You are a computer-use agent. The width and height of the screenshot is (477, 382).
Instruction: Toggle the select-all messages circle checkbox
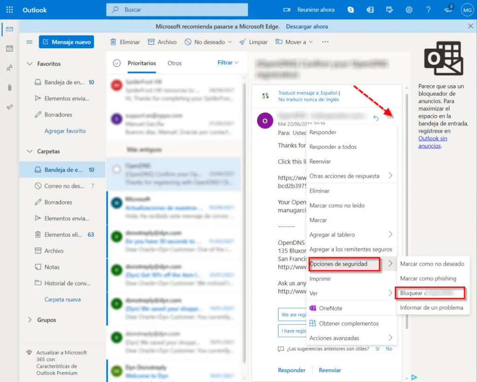[117, 63]
